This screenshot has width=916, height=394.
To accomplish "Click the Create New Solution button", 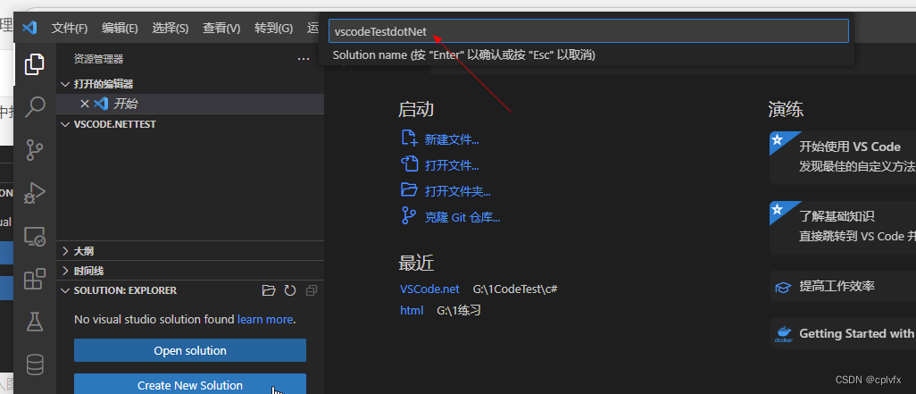I will (x=190, y=384).
